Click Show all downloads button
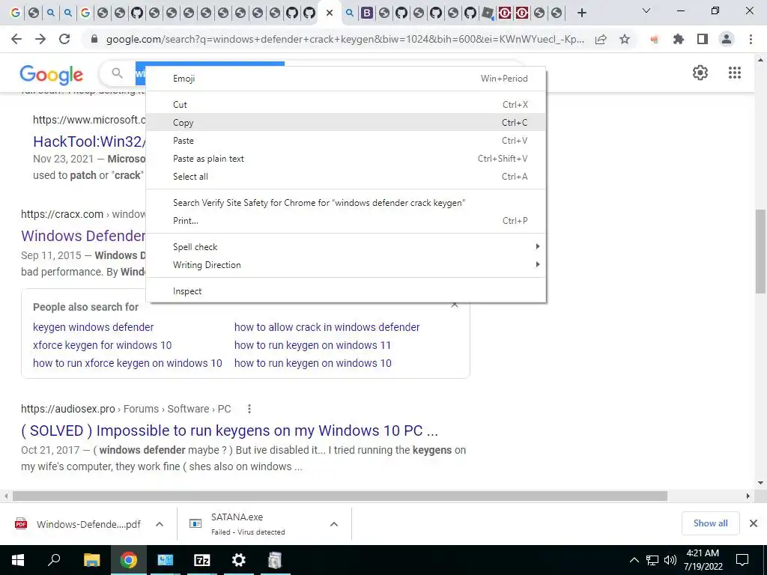This screenshot has height=575, width=767. pos(710,523)
